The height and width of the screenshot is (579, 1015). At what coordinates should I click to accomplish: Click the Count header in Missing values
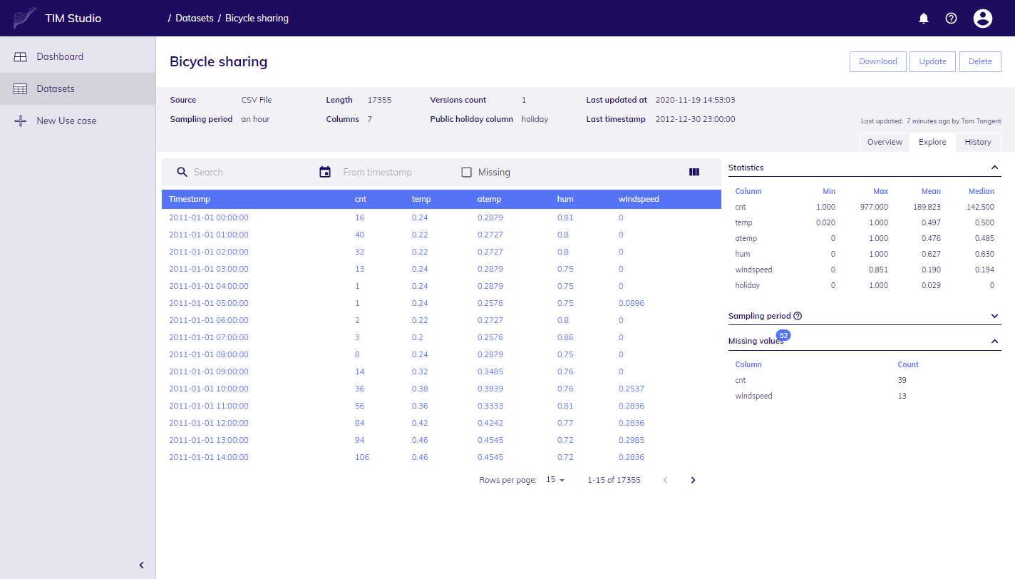click(908, 364)
